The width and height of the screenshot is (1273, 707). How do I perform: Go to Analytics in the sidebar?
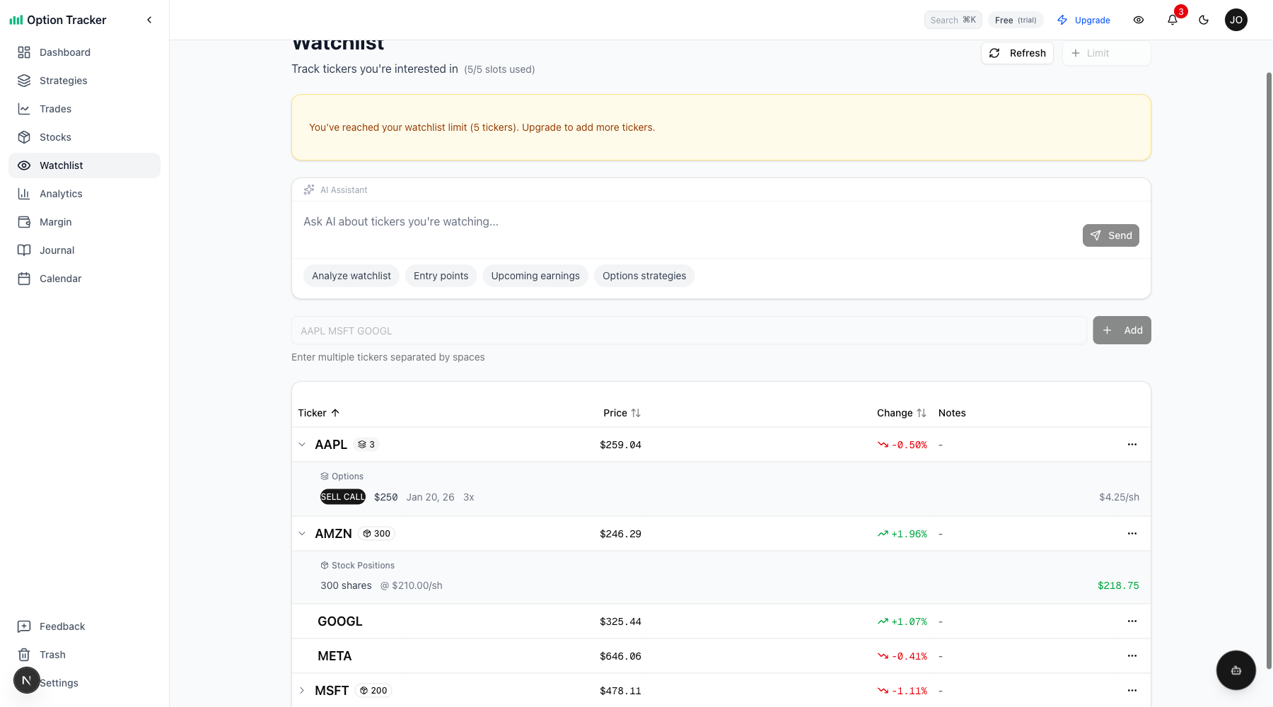61,194
